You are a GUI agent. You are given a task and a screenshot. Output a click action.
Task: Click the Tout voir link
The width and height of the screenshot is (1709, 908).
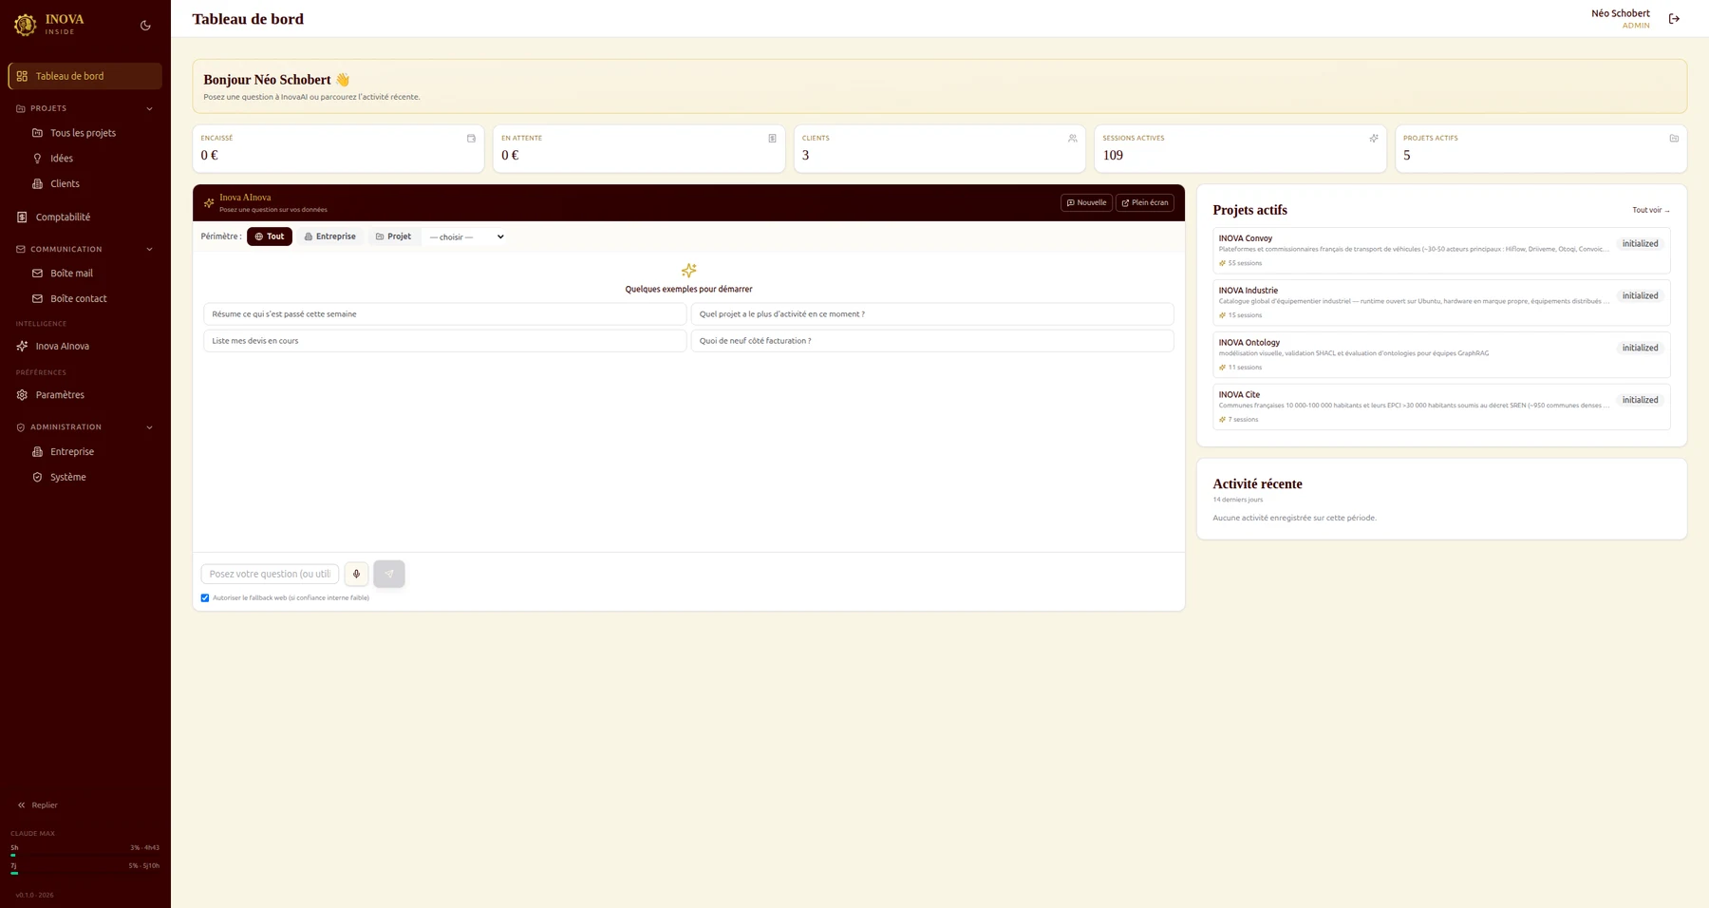click(x=1650, y=211)
